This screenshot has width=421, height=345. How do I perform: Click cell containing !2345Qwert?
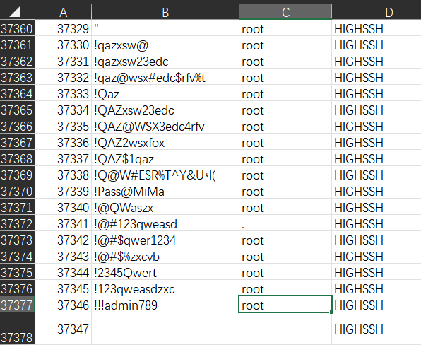[x=165, y=273]
